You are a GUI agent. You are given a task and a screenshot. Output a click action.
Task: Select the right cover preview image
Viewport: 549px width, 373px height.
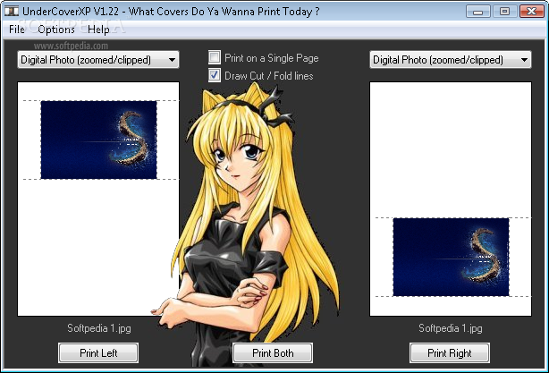coord(451,257)
